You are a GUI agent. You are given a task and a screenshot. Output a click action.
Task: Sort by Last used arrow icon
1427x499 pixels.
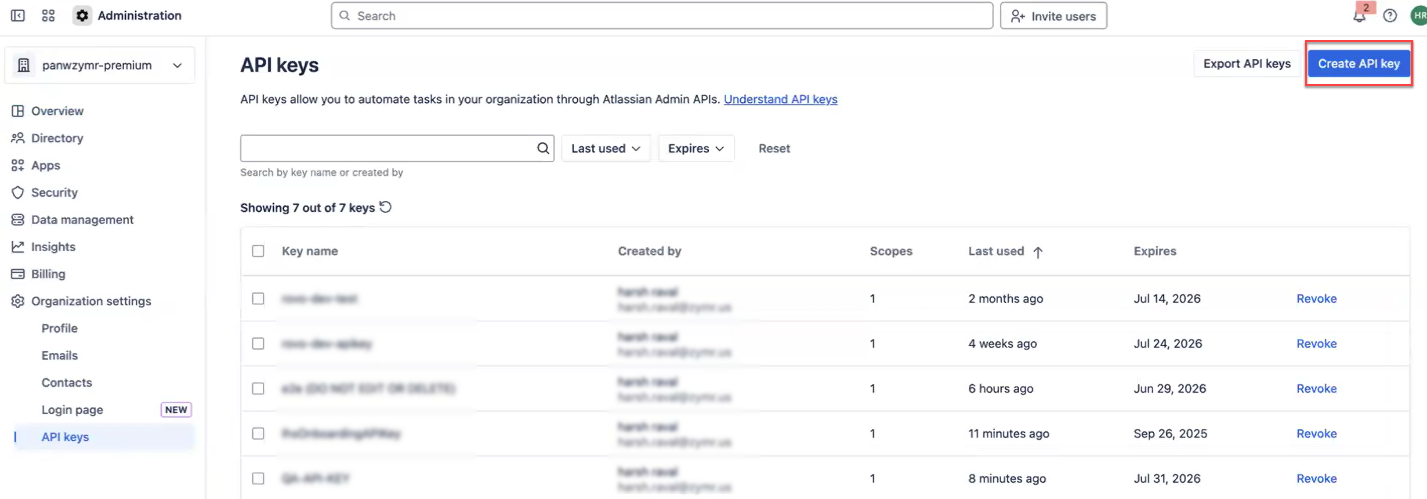(1038, 252)
